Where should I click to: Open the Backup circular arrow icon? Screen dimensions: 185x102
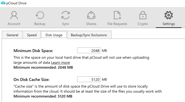coord(40,15)
